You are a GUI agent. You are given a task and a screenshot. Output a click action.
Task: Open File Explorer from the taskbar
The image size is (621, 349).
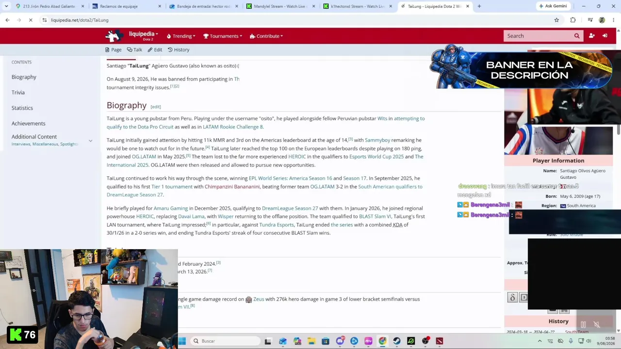coord(311,341)
